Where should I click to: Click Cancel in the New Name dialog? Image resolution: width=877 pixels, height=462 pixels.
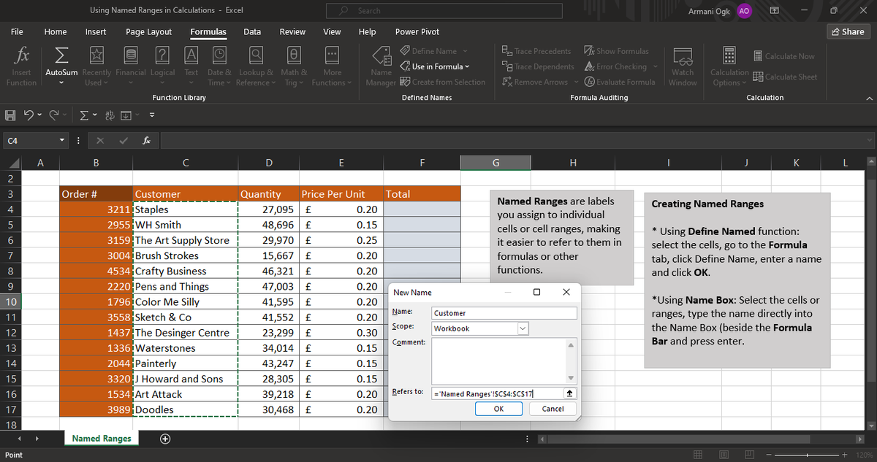(553, 409)
